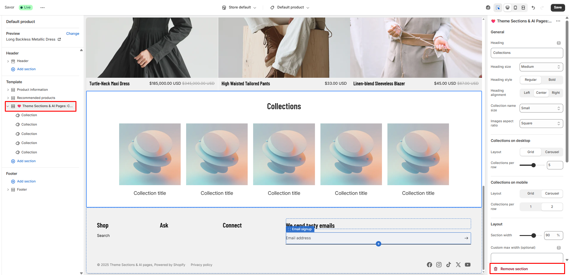Choose Carousel layout for mobile collections
The height and width of the screenshot is (275, 569).
point(552,194)
